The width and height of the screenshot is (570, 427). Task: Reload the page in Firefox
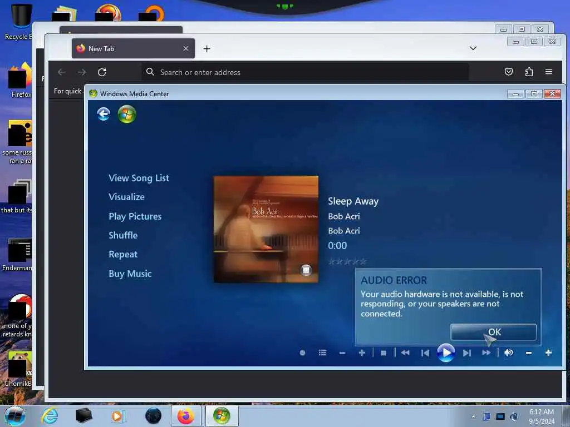click(x=102, y=72)
